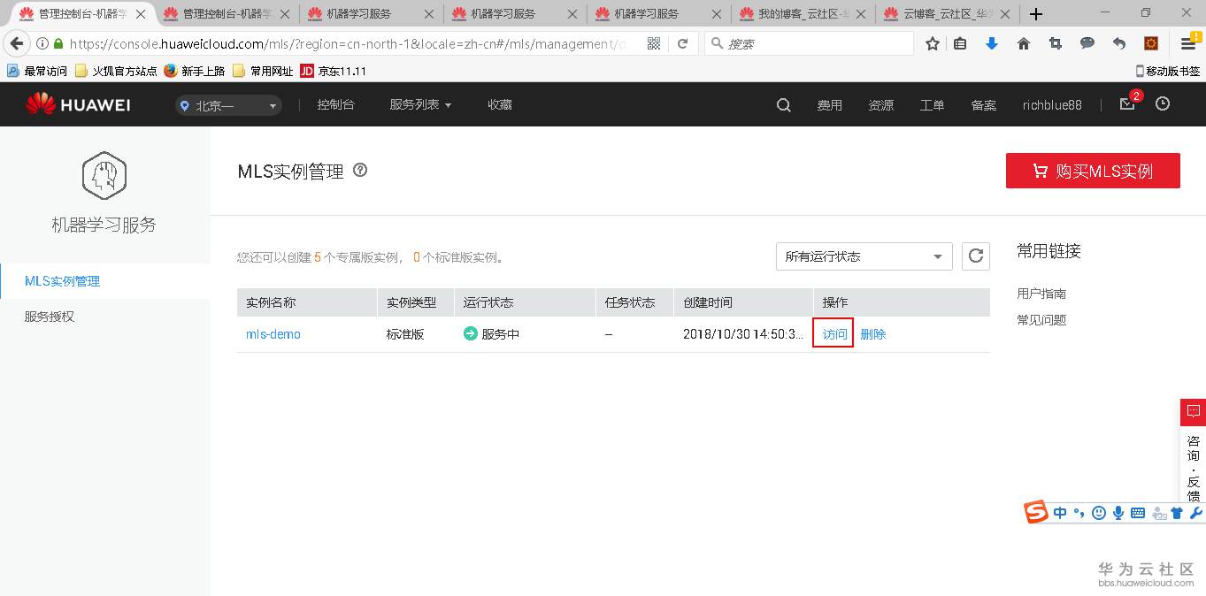Image resolution: width=1206 pixels, height=596 pixels.
Task: Open the soft keyboard icon on Sogou bar
Action: tap(1137, 512)
